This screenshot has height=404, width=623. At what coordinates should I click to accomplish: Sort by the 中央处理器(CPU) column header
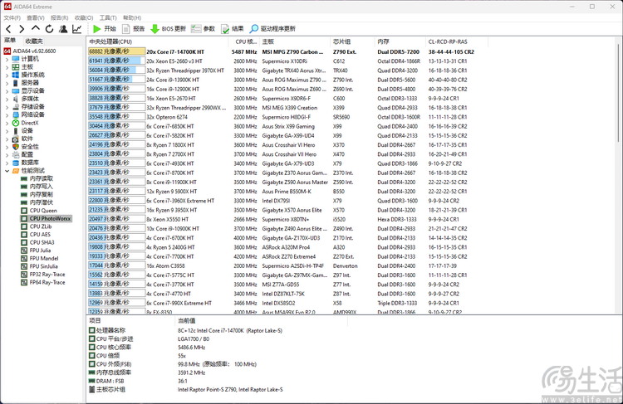(157, 41)
